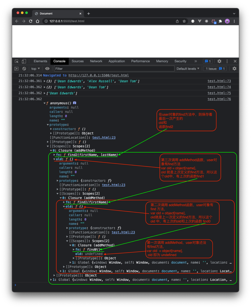Open the tab search chevron
Image resolution: width=251 pixels, height=308 pixels.
pyautogui.click(x=234, y=14)
